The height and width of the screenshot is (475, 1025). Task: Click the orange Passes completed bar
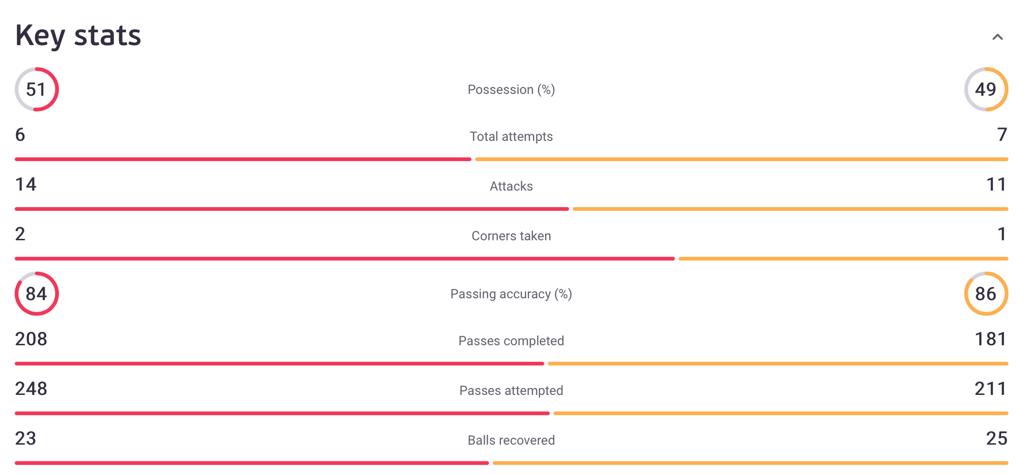(778, 363)
